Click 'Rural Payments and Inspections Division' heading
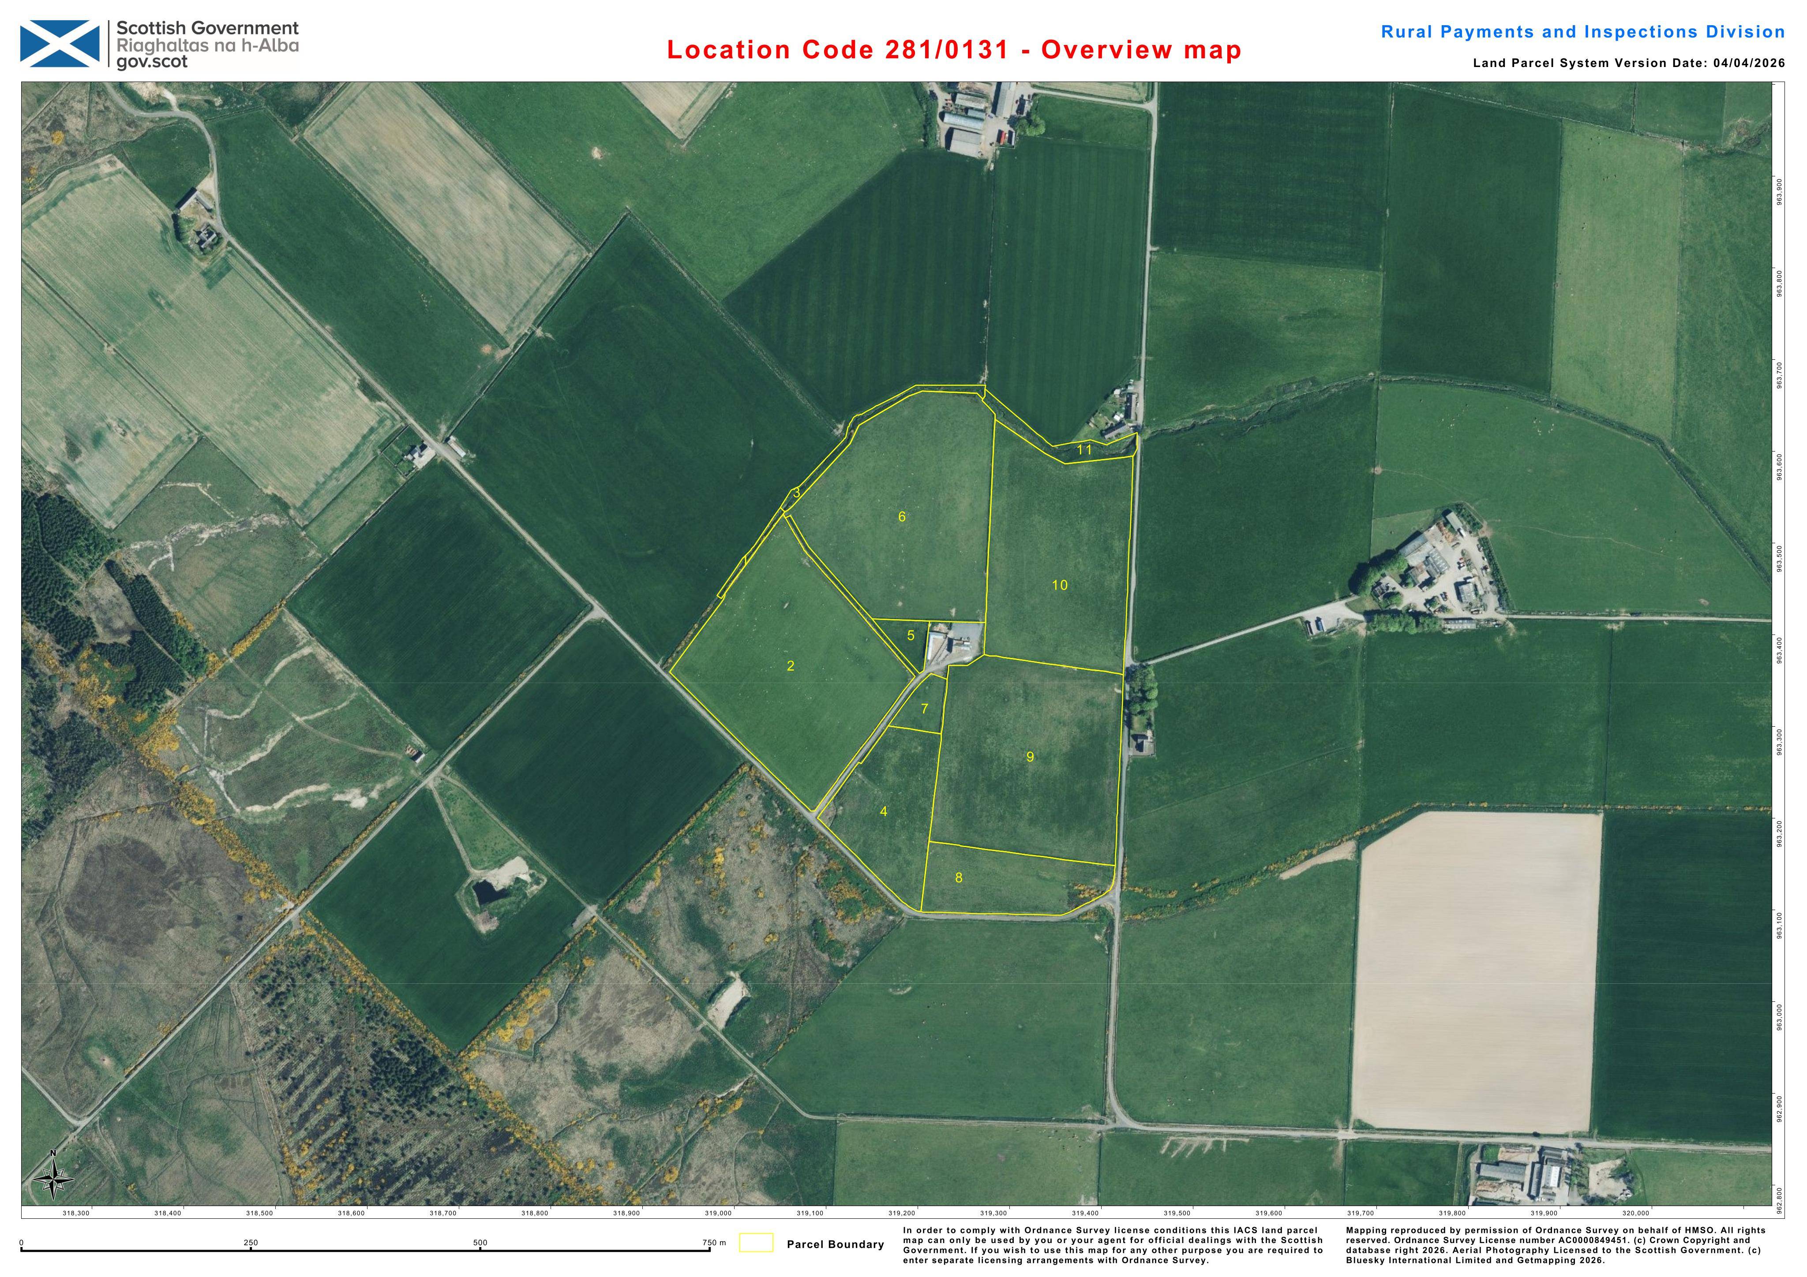Image resolution: width=1807 pixels, height=1277 pixels. point(1583,32)
